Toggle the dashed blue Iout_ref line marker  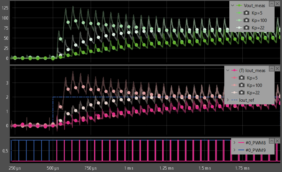pyautogui.click(x=234, y=100)
